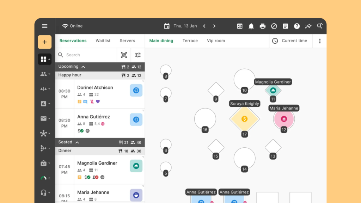Open the hamburger menu
Screen dimensions: 361x203
point(44,26)
